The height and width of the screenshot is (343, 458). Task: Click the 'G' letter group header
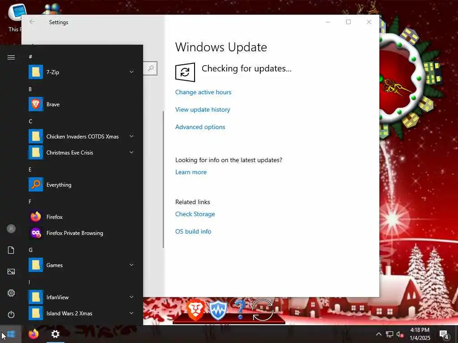(x=30, y=250)
